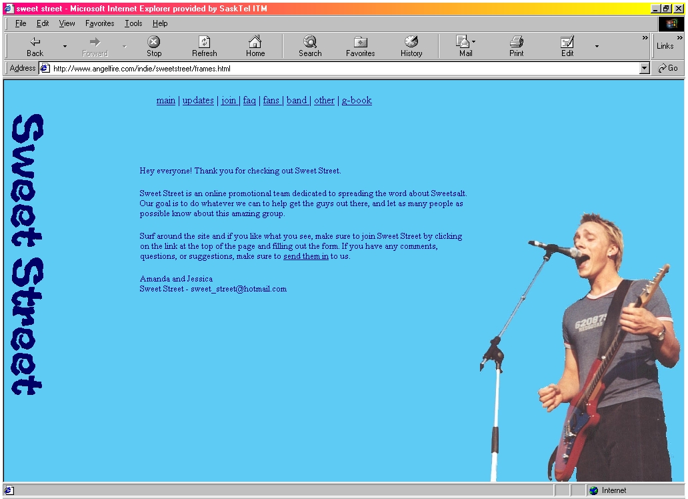Print the current page
The image size is (688, 499).
[x=517, y=46]
